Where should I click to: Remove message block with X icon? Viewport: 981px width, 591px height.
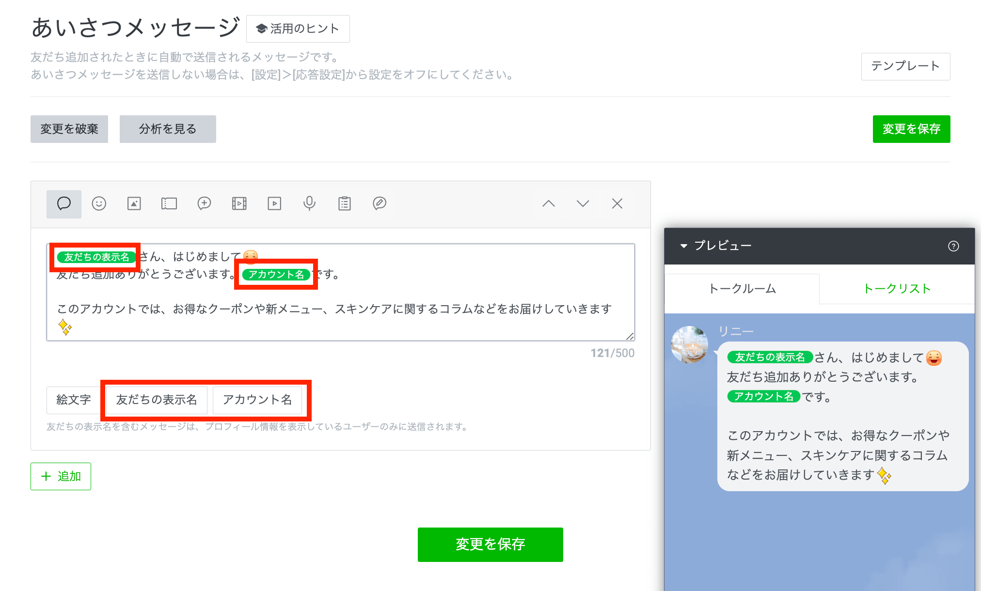617,204
